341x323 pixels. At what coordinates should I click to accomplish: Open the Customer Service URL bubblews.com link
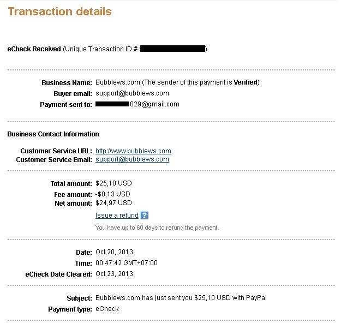[x=133, y=151]
